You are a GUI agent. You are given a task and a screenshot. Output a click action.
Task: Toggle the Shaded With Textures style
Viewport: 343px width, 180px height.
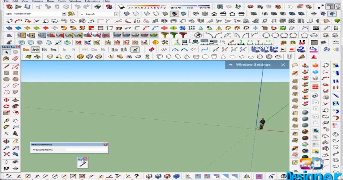click(x=174, y=14)
